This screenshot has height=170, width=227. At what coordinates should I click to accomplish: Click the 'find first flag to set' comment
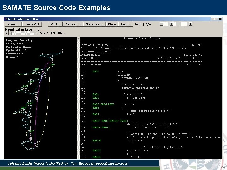pos(148,111)
